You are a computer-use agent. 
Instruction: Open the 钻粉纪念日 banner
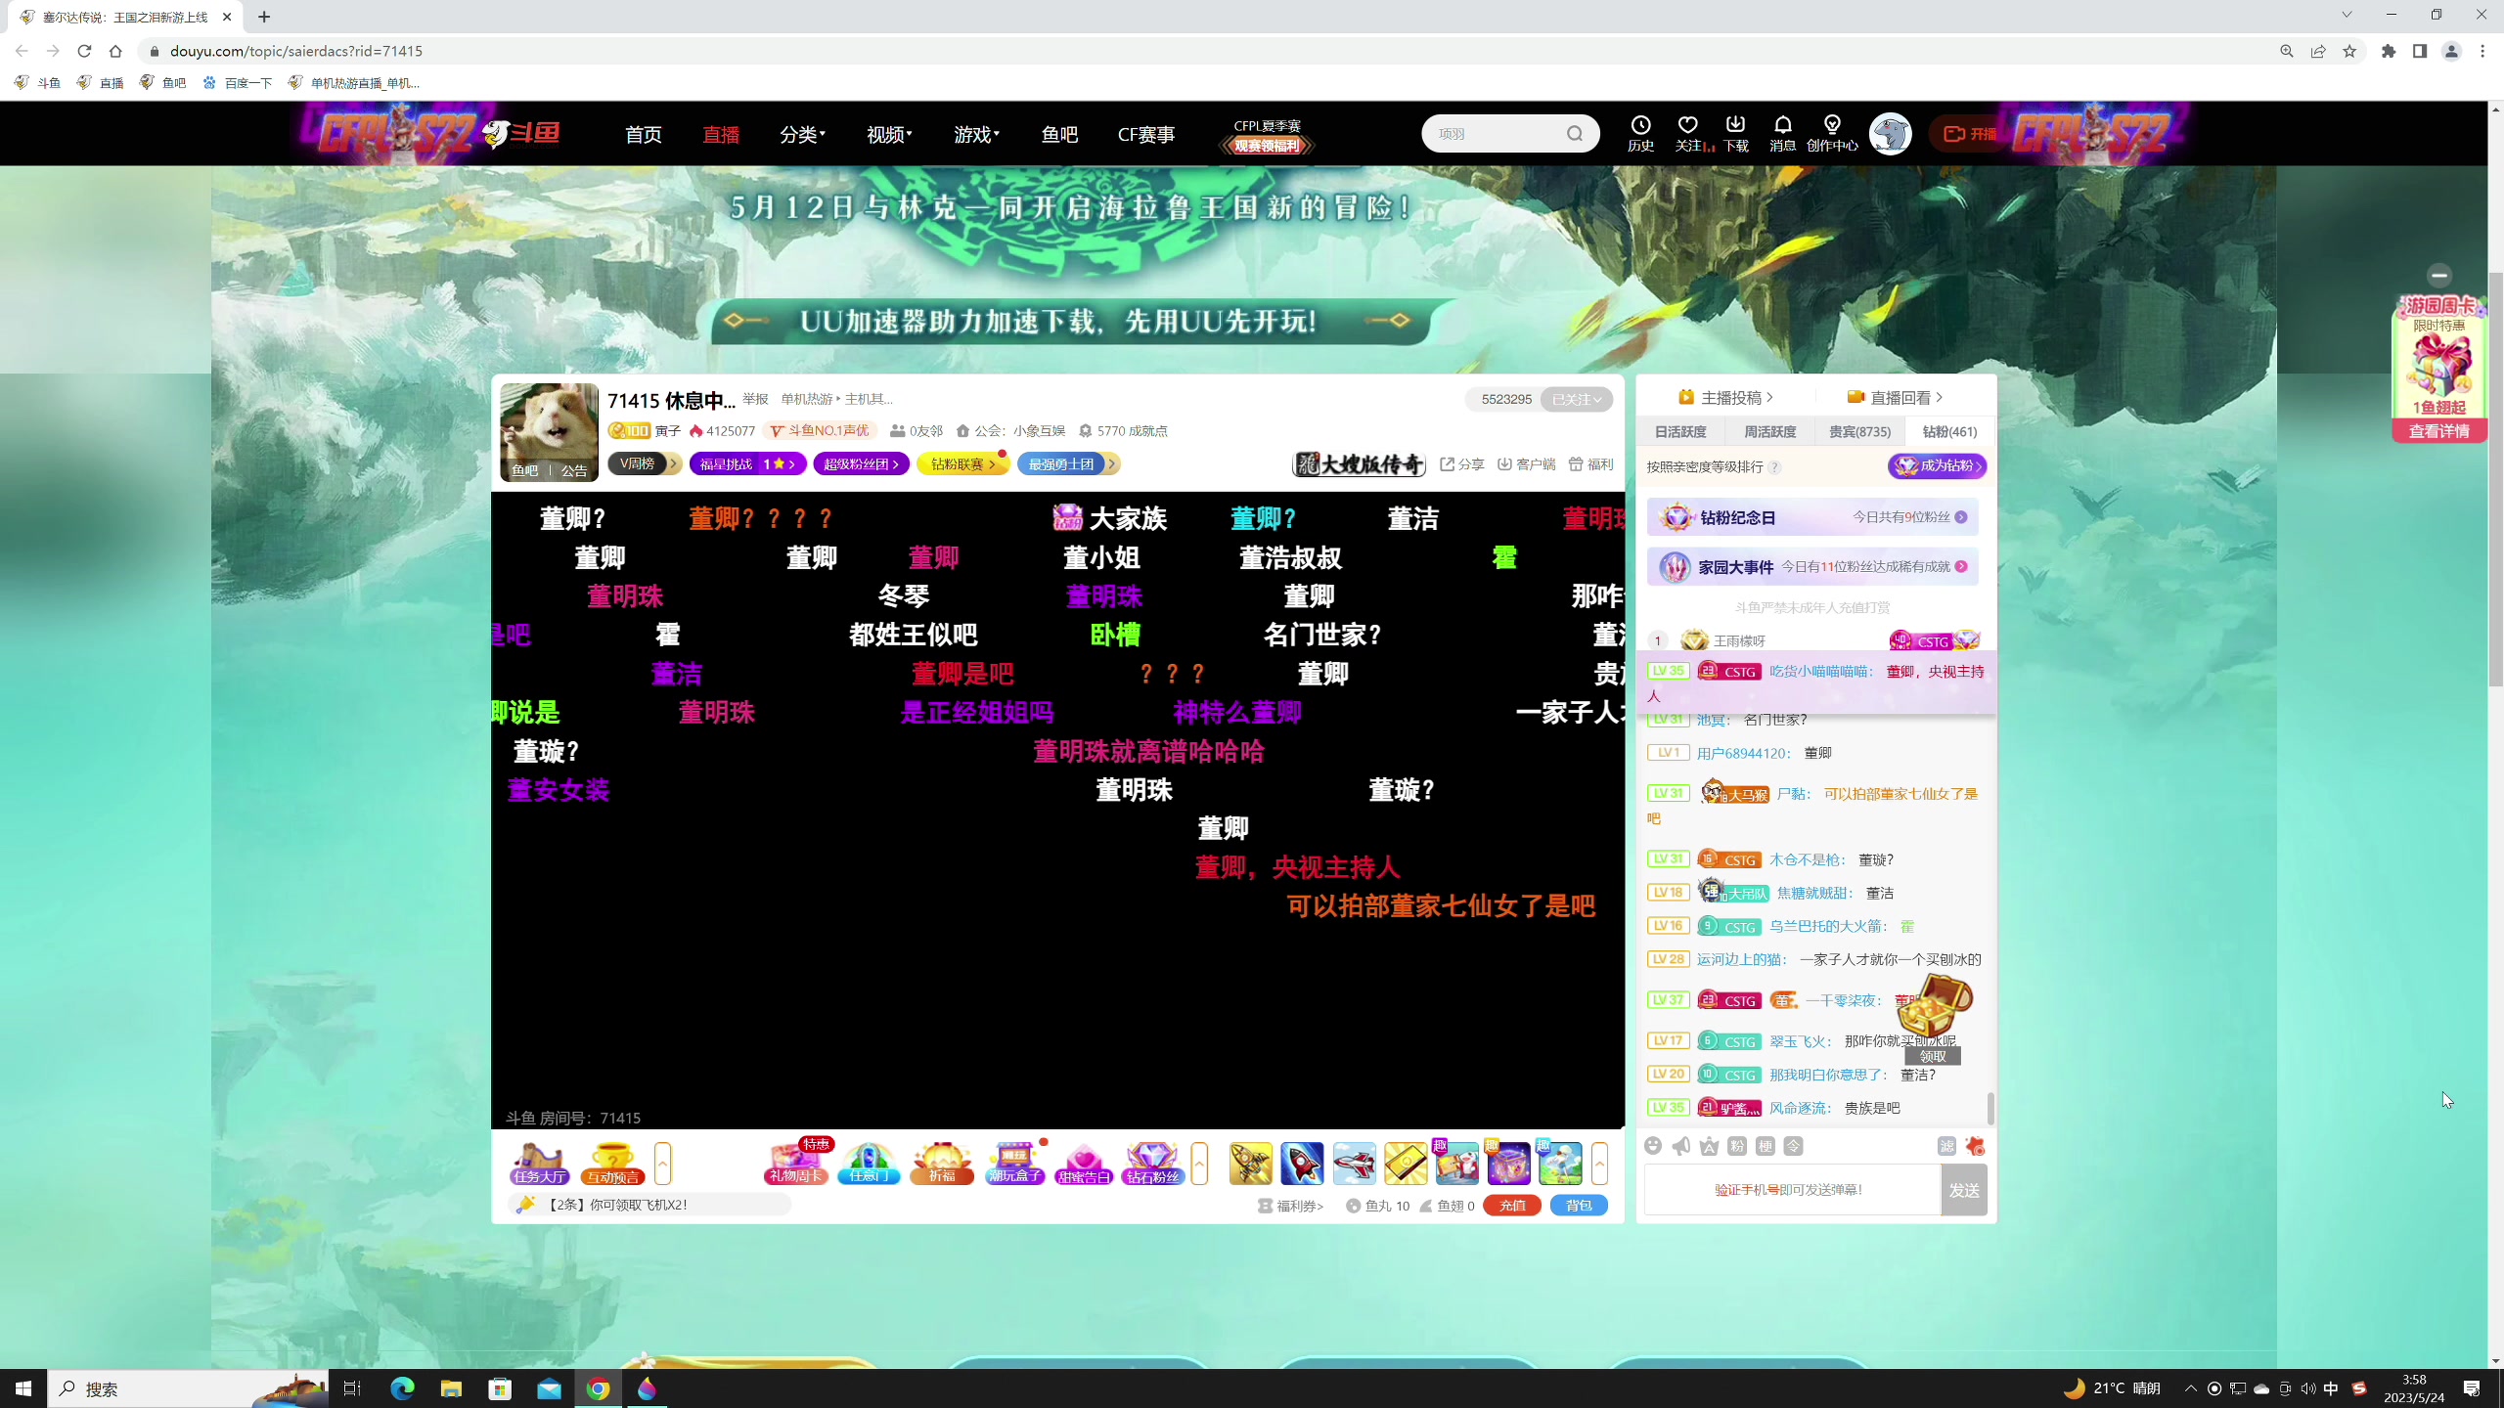1812,517
